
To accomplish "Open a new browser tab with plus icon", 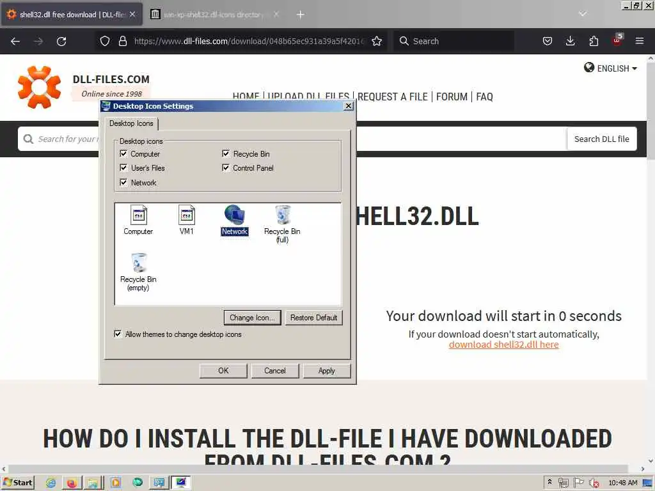I will coord(301,15).
